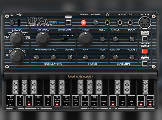This screenshot has width=162, height=120.
Task: Click the filter MOD knob
Action: click(x=102, y=57)
